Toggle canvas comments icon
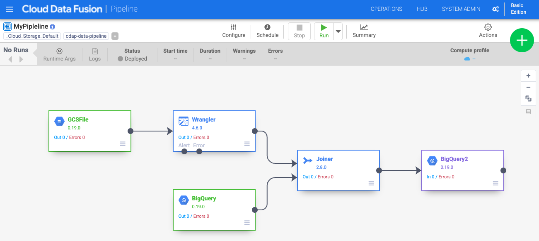Viewport: 539px width, 241px height. coord(528,112)
